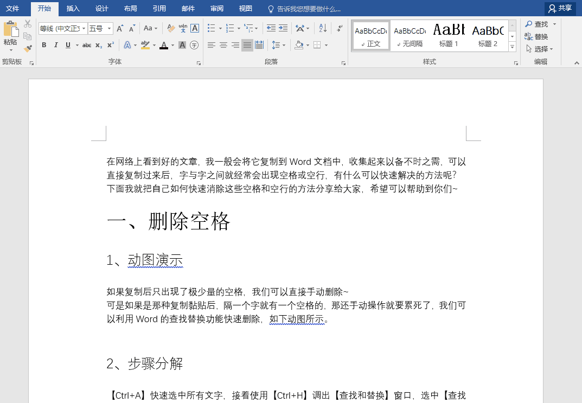Image resolution: width=582 pixels, height=403 pixels.
Task: Switch to the 视图 View tab
Action: click(245, 8)
